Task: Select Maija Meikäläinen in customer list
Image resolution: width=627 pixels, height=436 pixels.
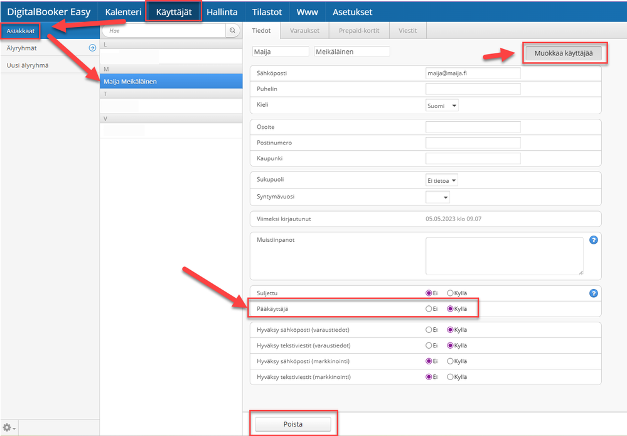Action: click(171, 81)
